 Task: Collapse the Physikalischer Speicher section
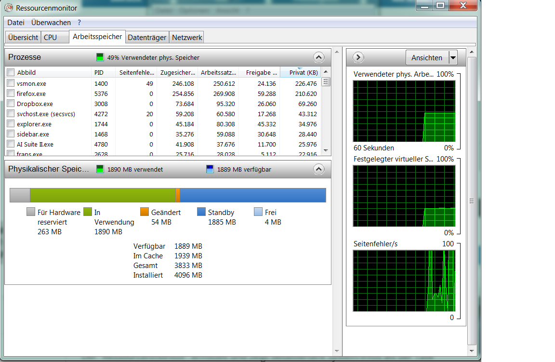(x=318, y=169)
